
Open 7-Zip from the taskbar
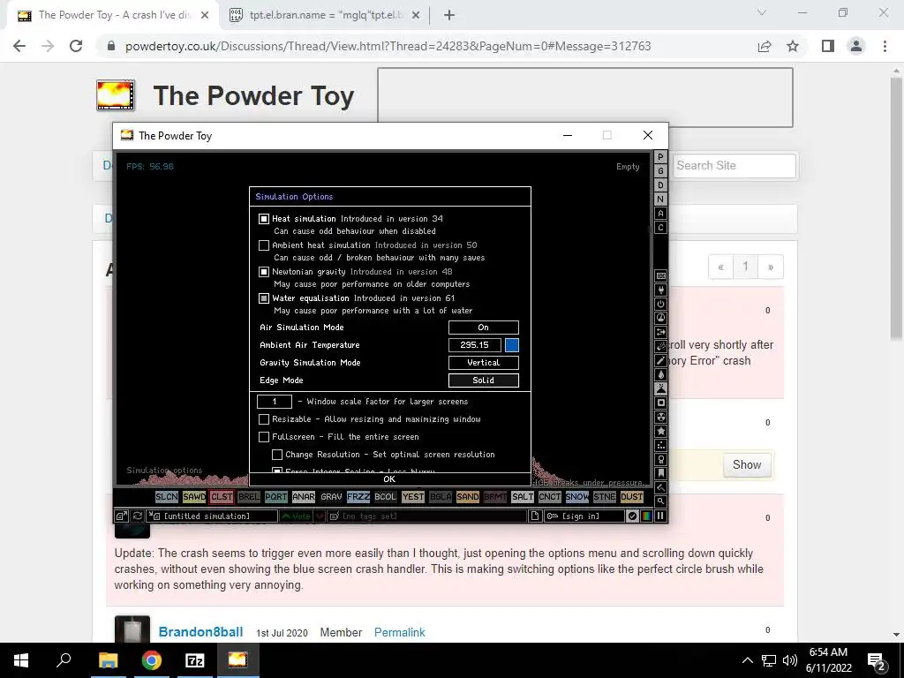click(x=195, y=660)
